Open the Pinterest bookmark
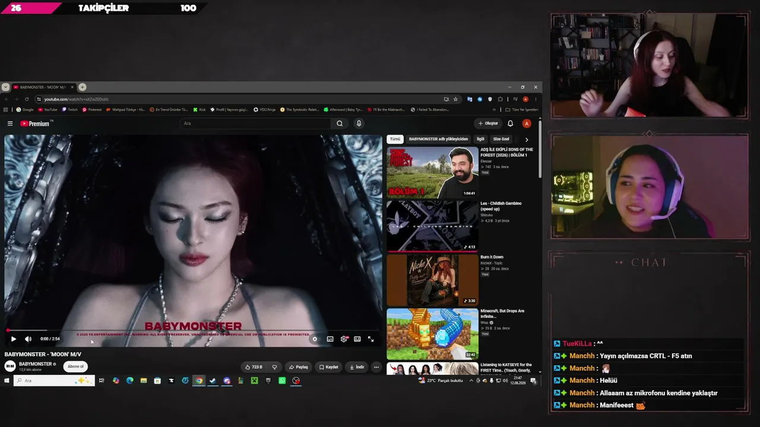Image resolution: width=760 pixels, height=427 pixels. tap(92, 110)
